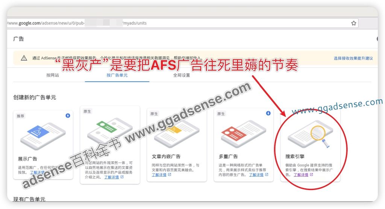Image resolution: width=385 pixels, height=209 pixels.
Task: Click external-link icon beside in-feed 了解详情
Action: pos(122,177)
